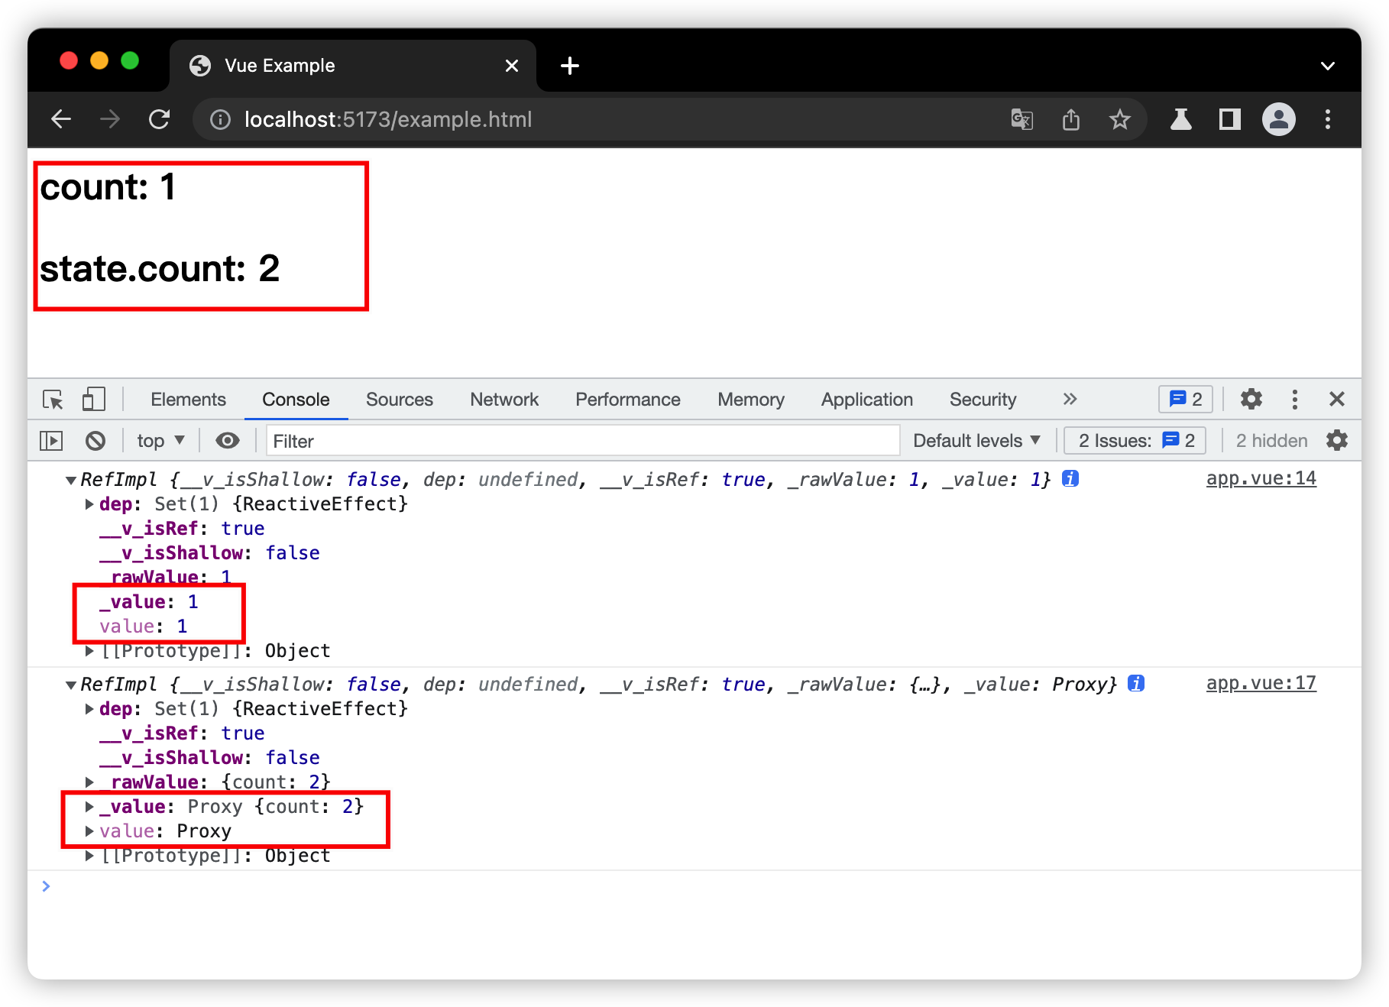Viewport: 1389px width, 1007px height.
Task: Switch to the Network tab
Action: click(x=503, y=400)
